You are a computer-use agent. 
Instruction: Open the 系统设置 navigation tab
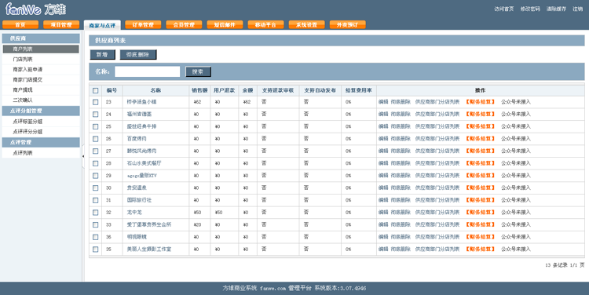pos(307,25)
